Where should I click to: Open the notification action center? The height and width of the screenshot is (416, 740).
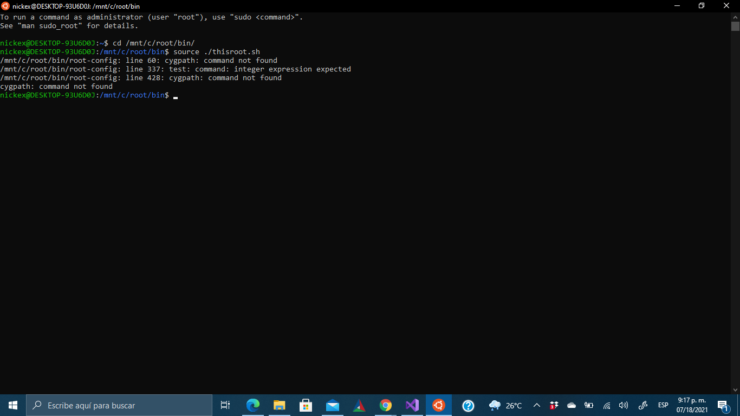723,405
